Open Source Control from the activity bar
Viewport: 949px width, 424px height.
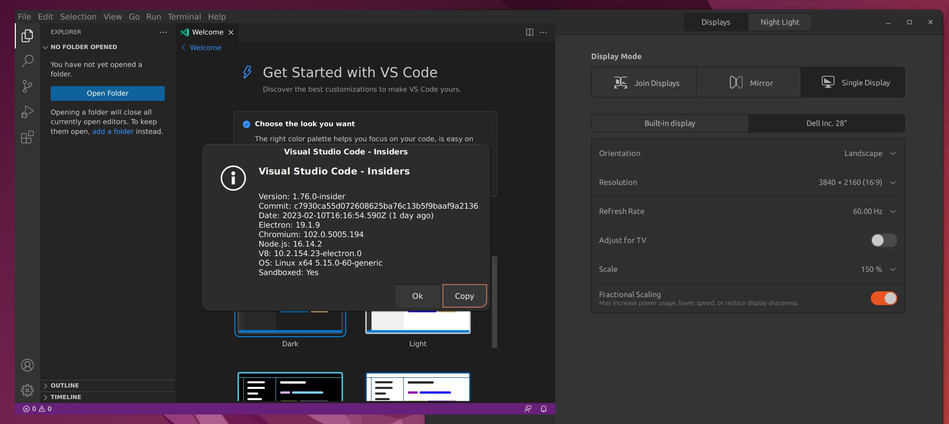(x=27, y=86)
